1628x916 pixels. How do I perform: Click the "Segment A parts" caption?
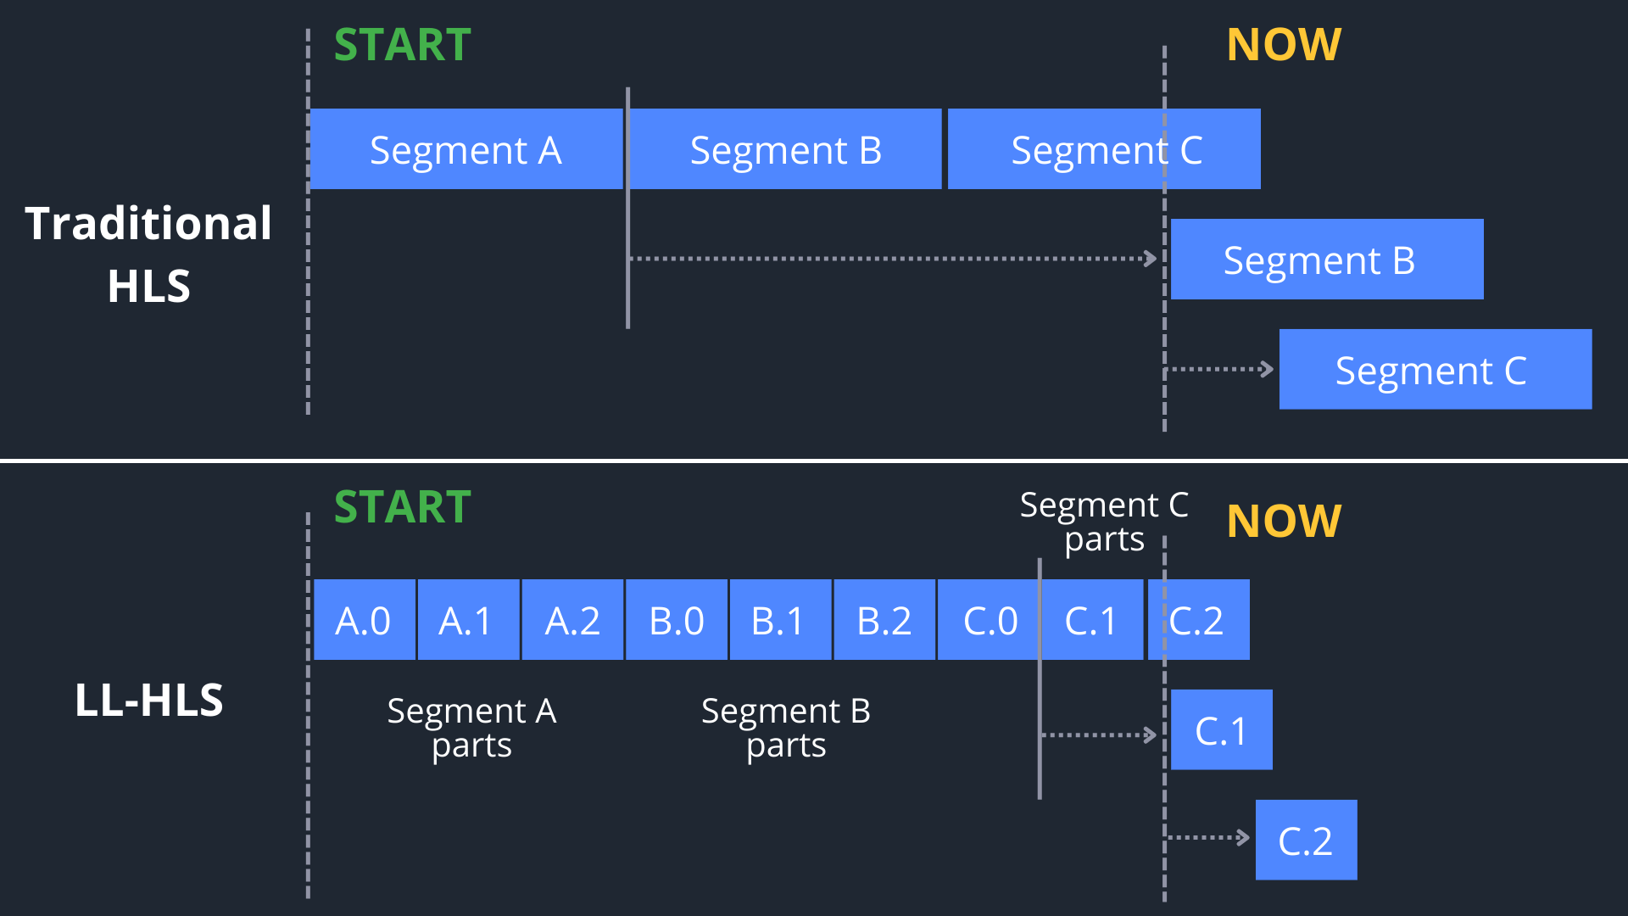click(471, 728)
